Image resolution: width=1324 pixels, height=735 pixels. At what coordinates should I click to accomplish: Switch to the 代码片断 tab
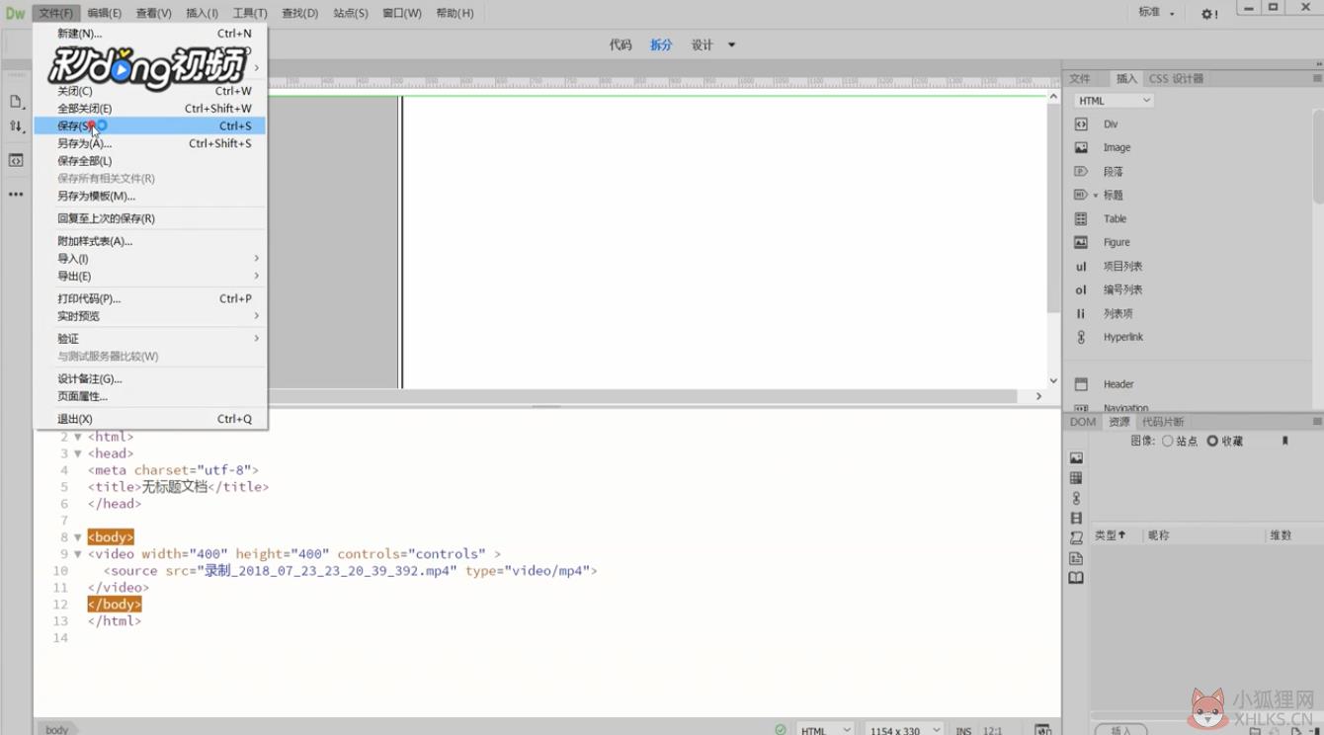pos(1163,422)
